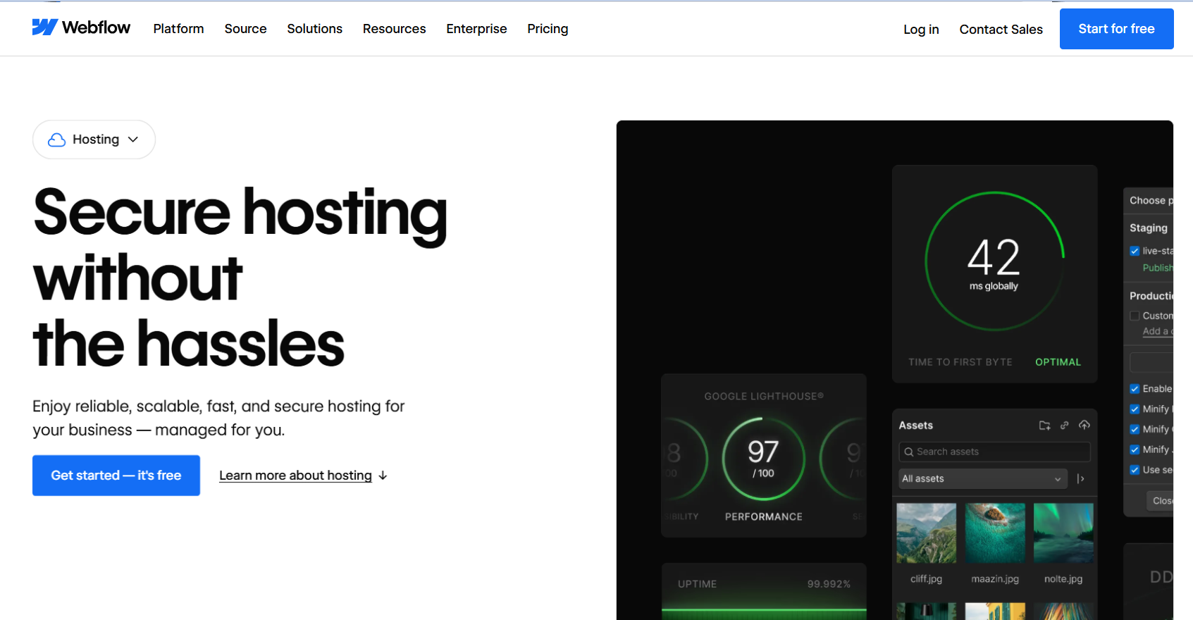Click the Start for free button
The image size is (1193, 620).
point(1116,29)
